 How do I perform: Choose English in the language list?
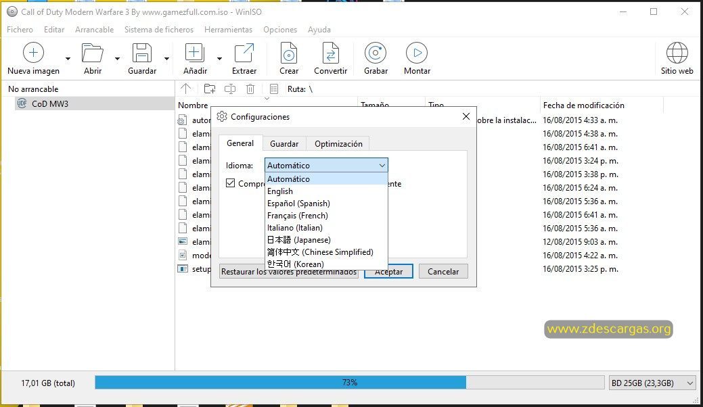tap(326, 191)
